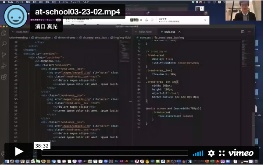The image size is (264, 165).
Task: Enter fullscreen mode in the player
Action: pyautogui.click(x=222, y=153)
